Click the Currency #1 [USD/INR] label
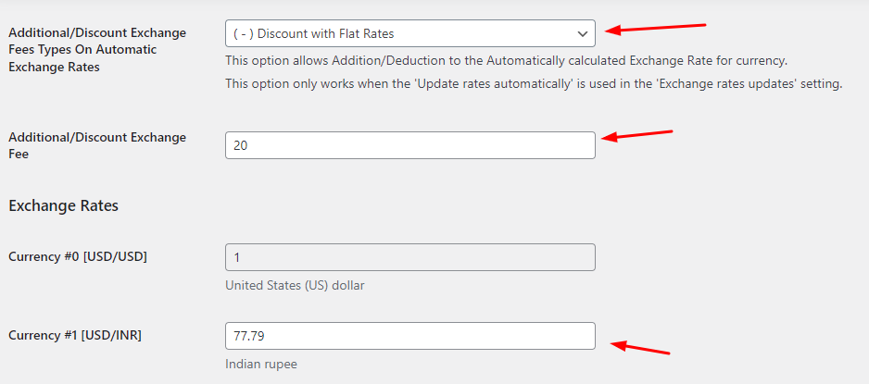This screenshot has height=384, width=869. (x=75, y=335)
